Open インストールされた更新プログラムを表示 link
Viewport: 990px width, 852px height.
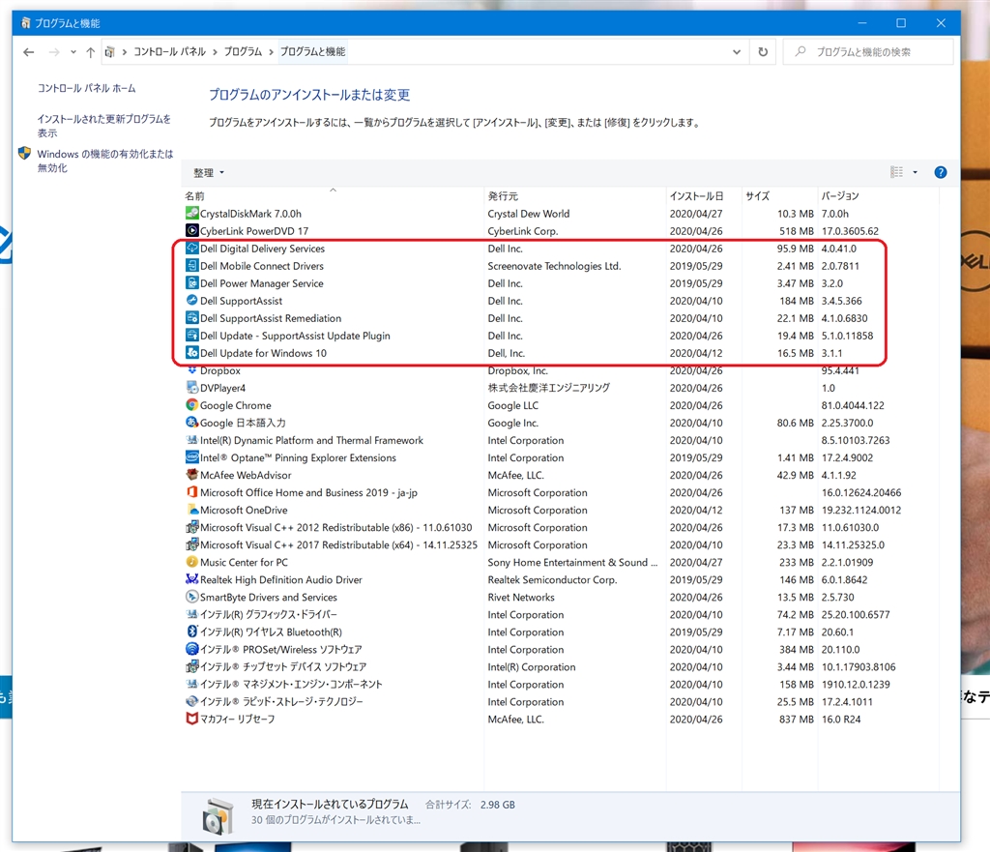coord(103,126)
